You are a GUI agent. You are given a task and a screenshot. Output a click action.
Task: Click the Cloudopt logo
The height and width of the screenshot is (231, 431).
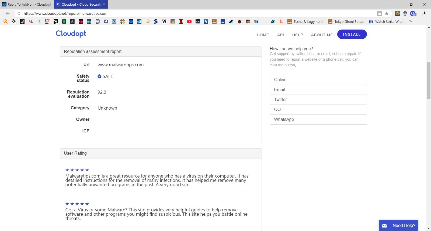pos(71,34)
